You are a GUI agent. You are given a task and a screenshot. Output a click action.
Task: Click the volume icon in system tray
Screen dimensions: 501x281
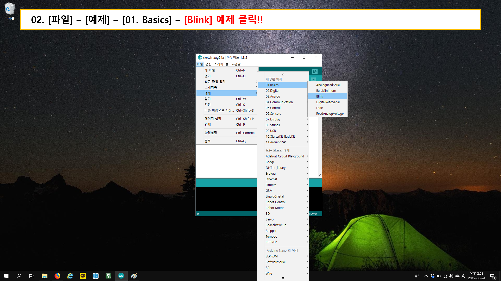(451, 276)
